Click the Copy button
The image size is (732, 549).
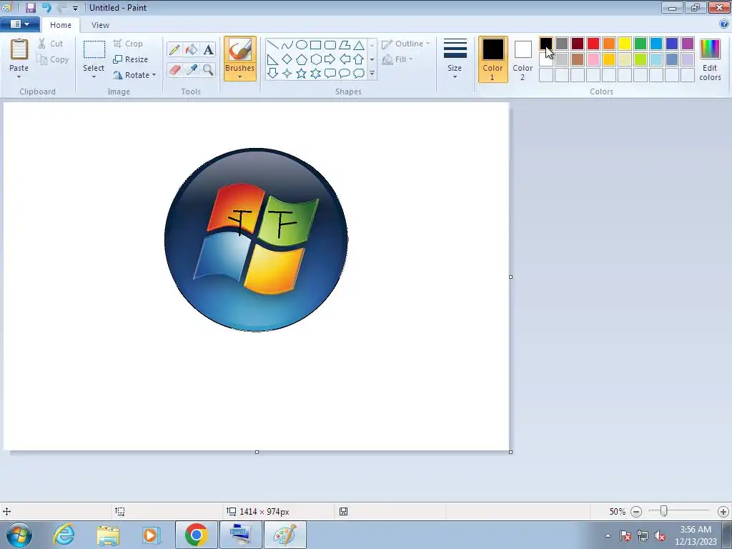pos(53,59)
